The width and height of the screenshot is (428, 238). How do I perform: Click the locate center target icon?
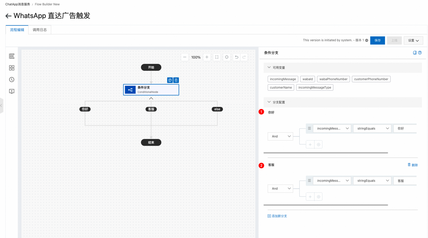227,57
